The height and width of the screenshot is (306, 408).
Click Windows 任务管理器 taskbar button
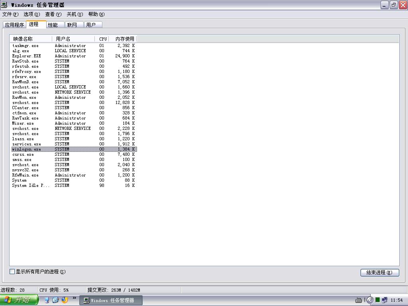pos(111,300)
